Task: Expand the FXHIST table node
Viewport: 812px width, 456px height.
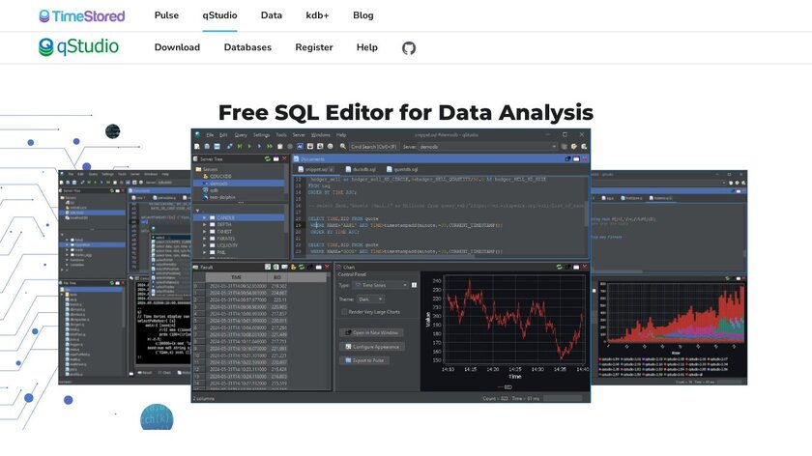Action: point(205,232)
